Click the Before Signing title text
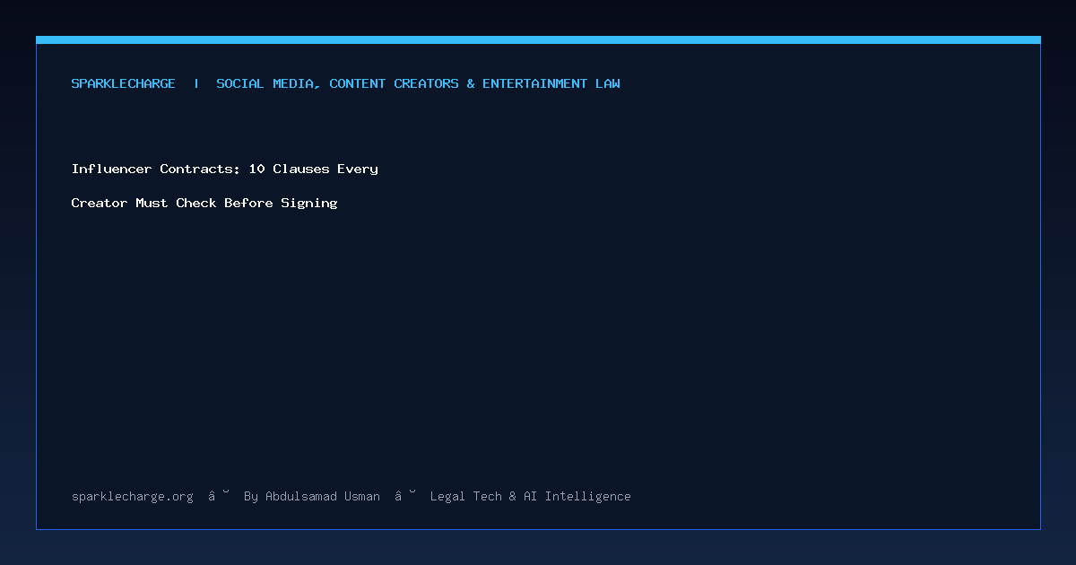 [281, 203]
